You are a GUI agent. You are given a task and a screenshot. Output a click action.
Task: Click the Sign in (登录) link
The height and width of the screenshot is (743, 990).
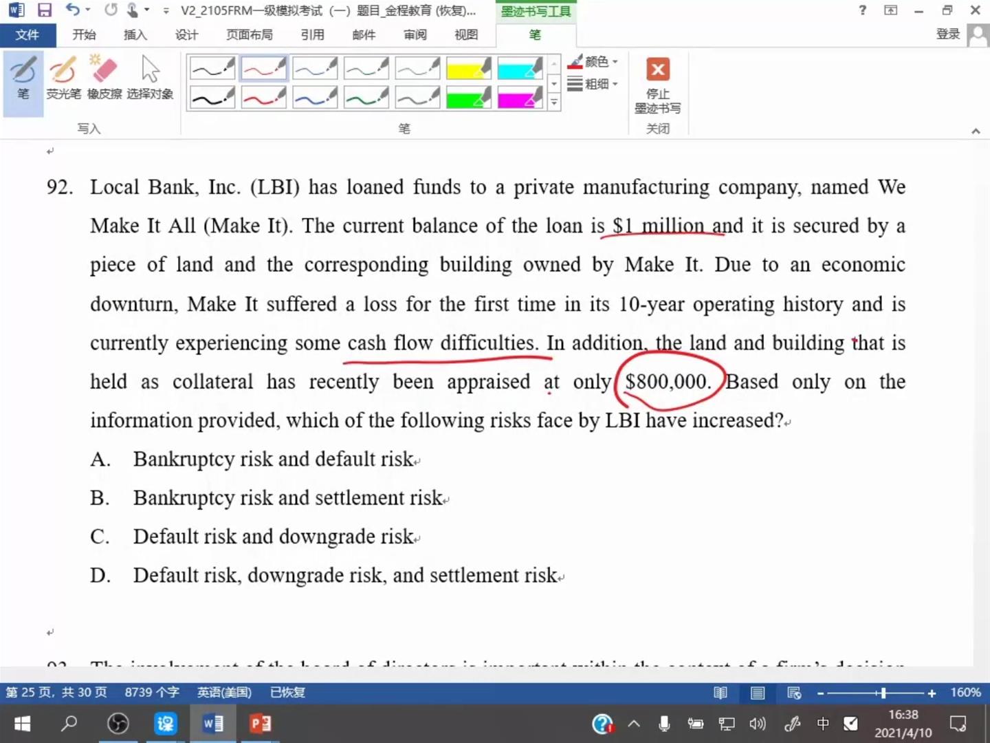[x=947, y=34]
